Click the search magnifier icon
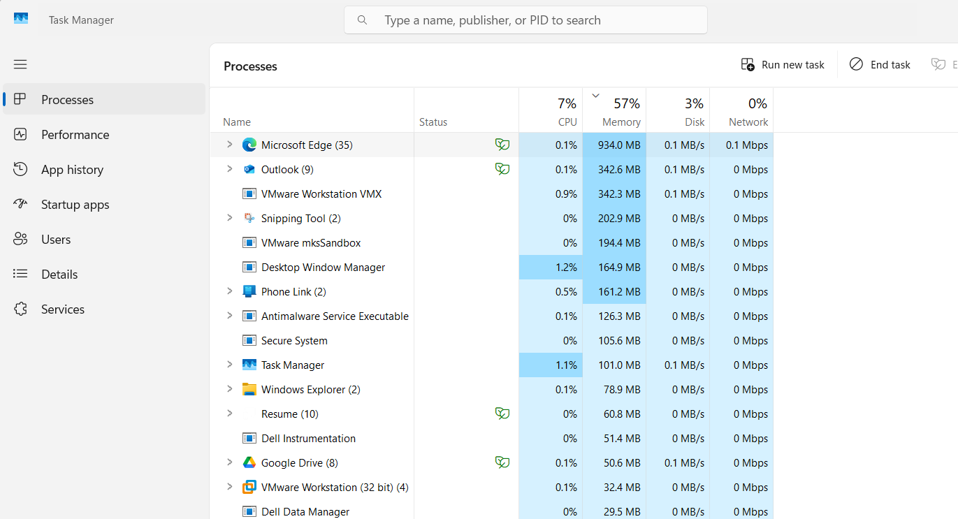This screenshot has height=519, width=958. coord(362,20)
